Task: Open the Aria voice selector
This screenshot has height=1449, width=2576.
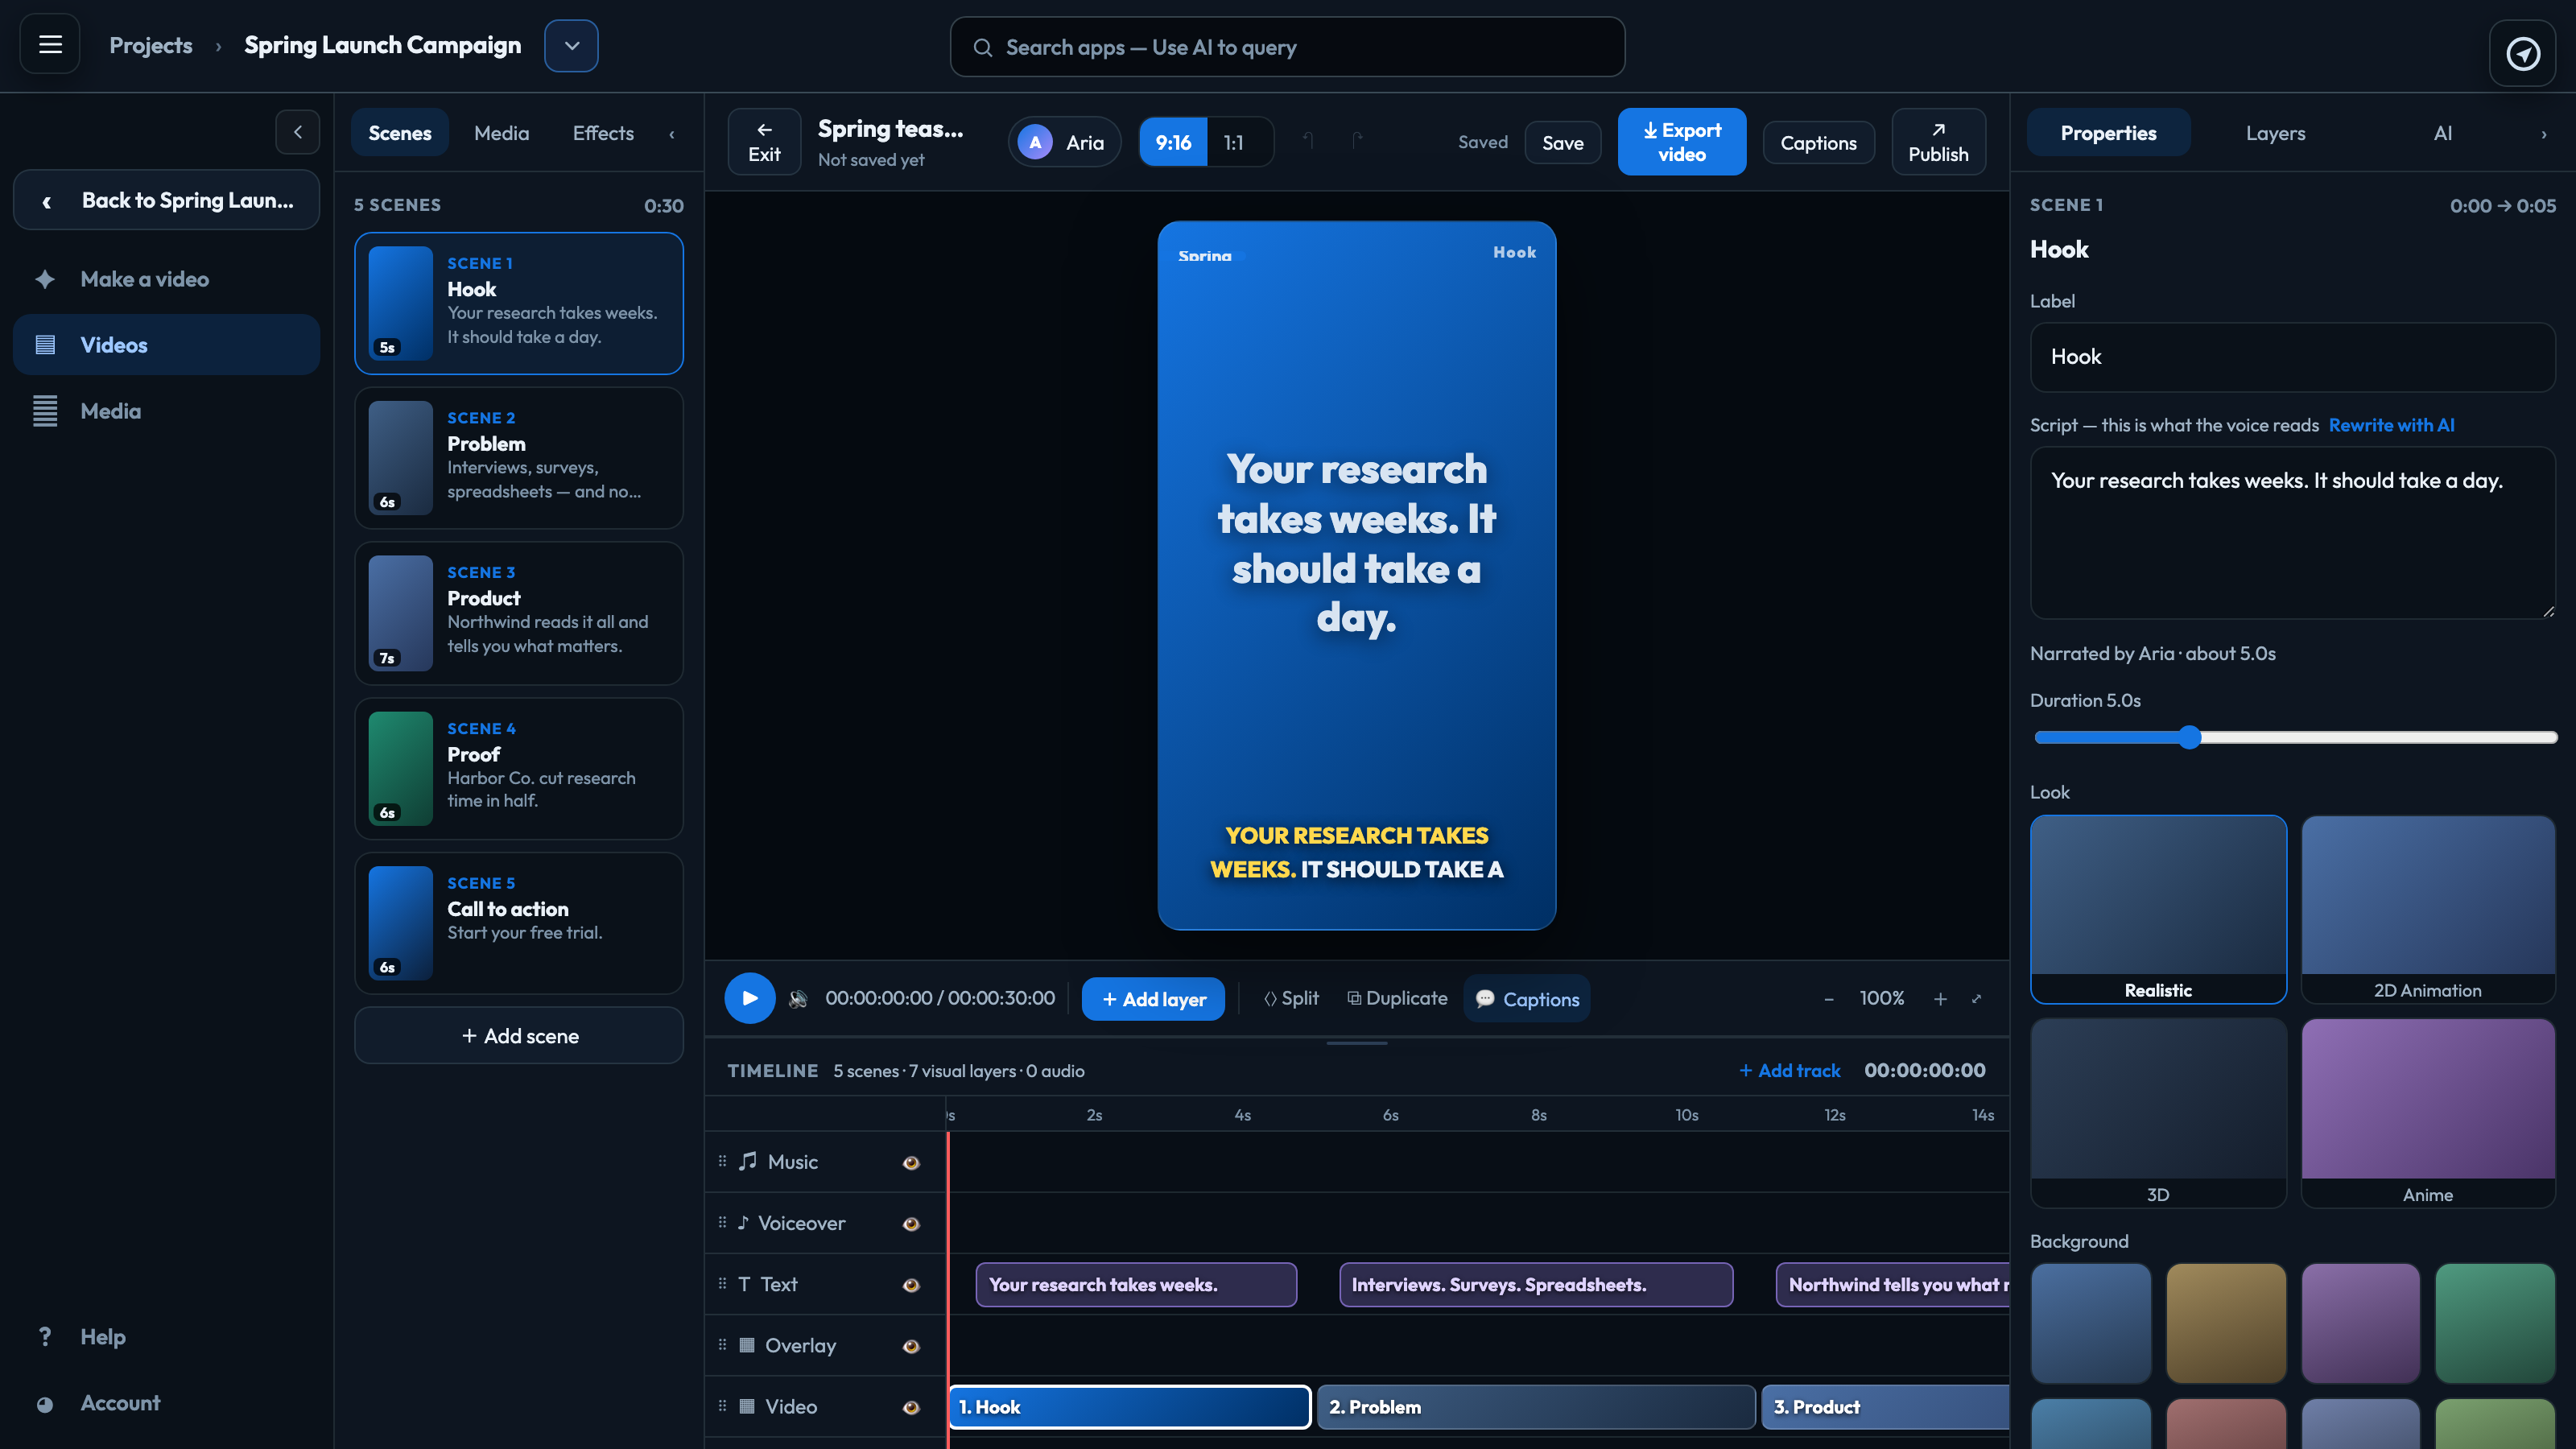Action: [x=1064, y=142]
